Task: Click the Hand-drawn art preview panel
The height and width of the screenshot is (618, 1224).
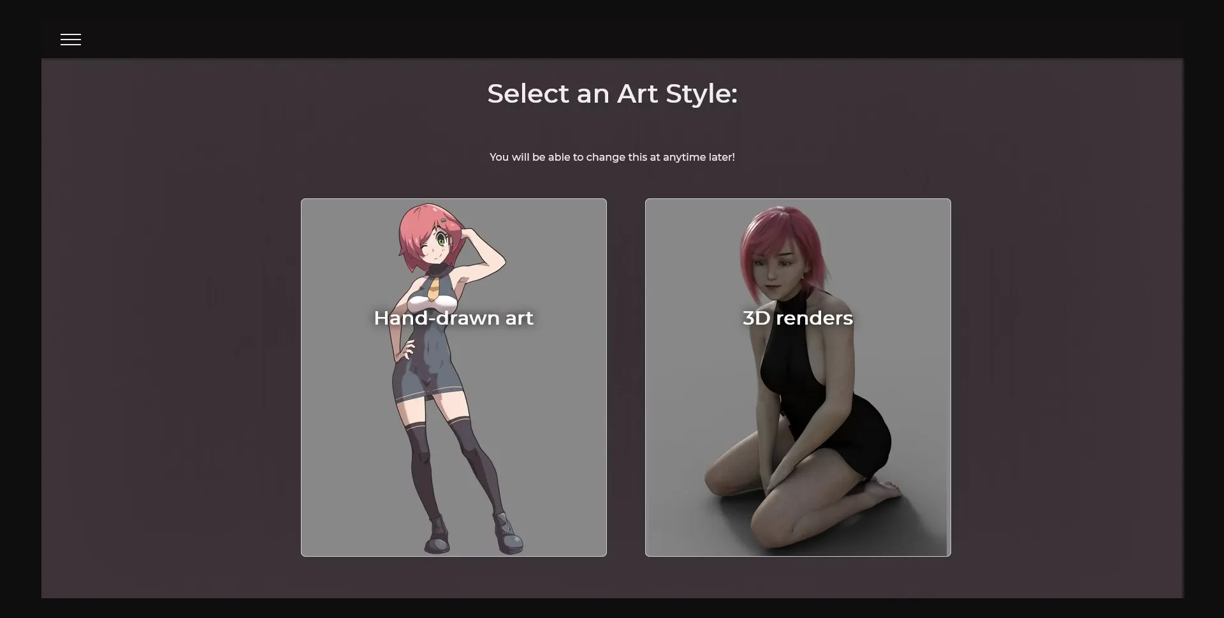Action: pyautogui.click(x=453, y=376)
